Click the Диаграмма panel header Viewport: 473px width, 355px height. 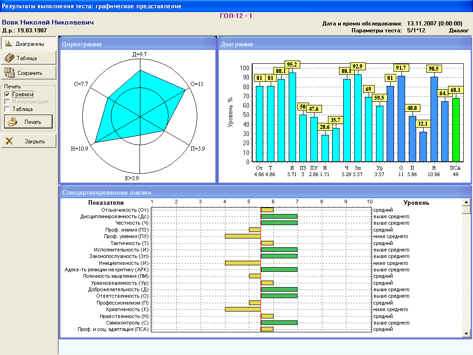click(x=345, y=44)
